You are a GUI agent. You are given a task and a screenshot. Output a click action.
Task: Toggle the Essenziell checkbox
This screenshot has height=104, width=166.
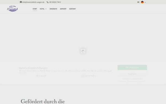coord(37,76)
